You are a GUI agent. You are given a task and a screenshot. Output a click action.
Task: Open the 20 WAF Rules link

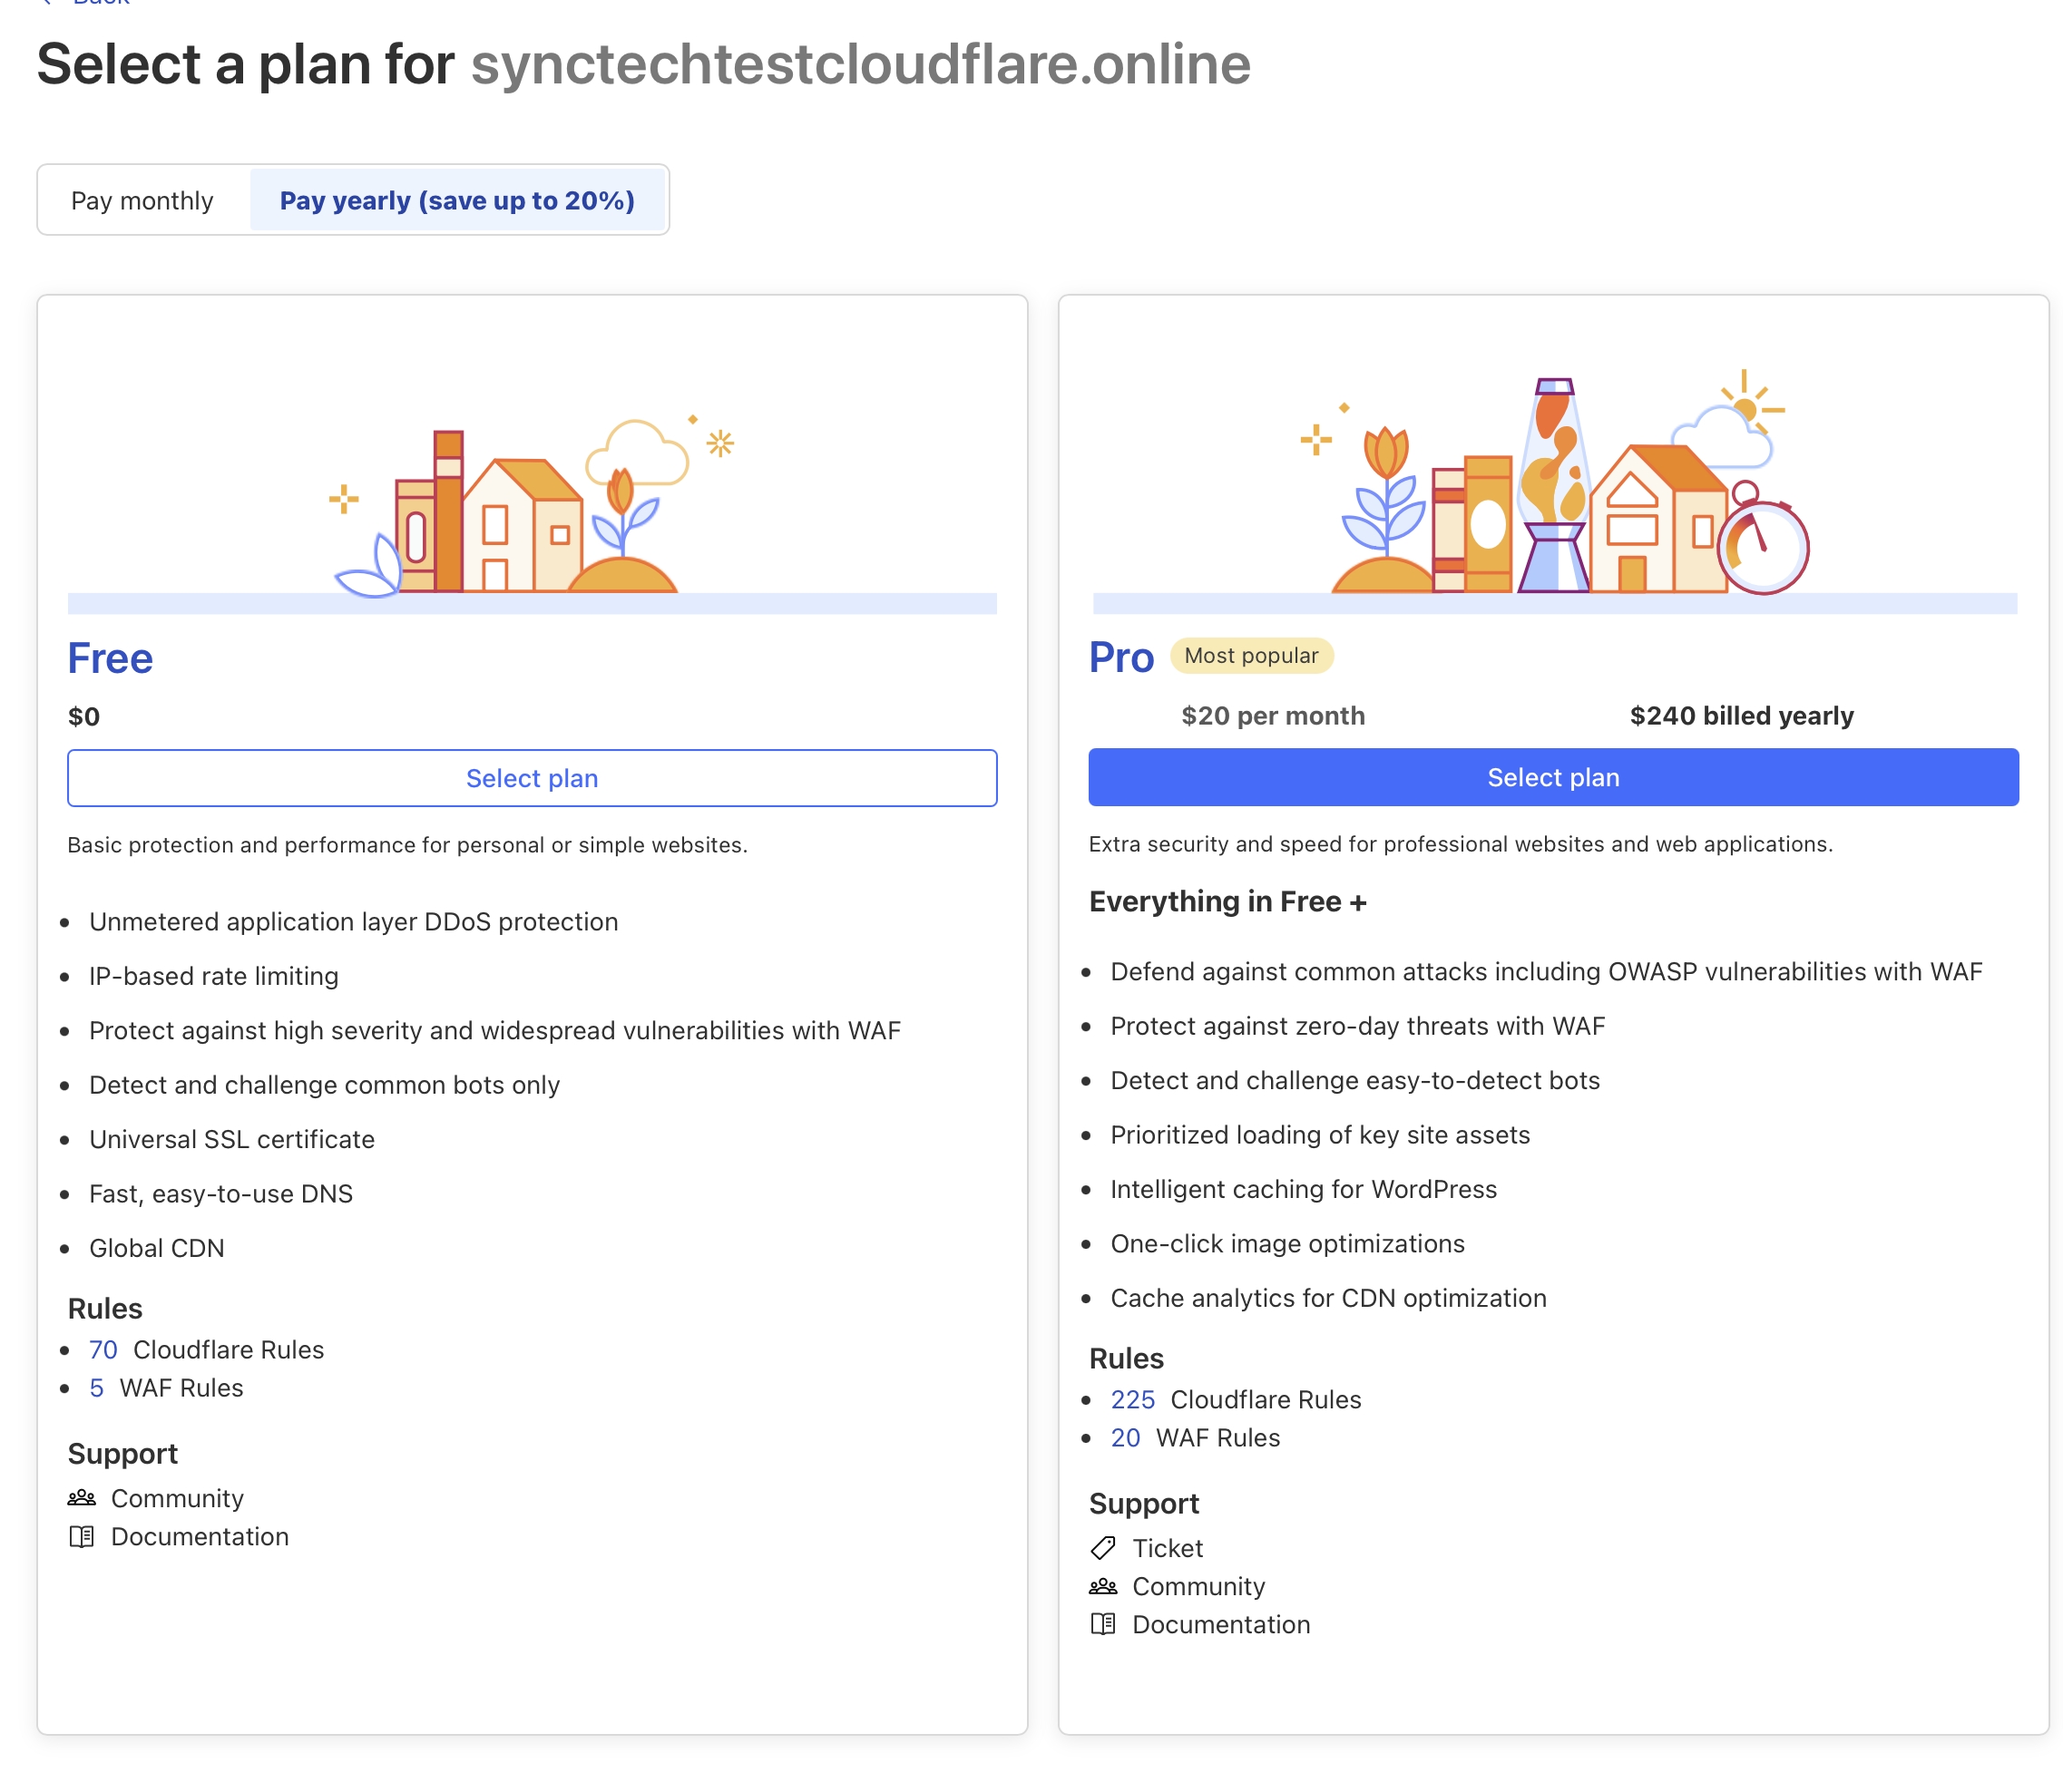click(x=1126, y=1438)
